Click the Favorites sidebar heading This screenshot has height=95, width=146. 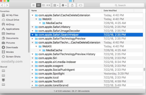pos(5,11)
